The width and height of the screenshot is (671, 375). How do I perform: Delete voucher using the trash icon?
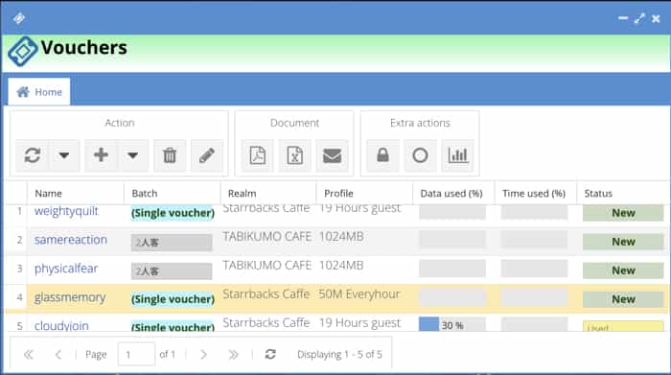point(170,155)
